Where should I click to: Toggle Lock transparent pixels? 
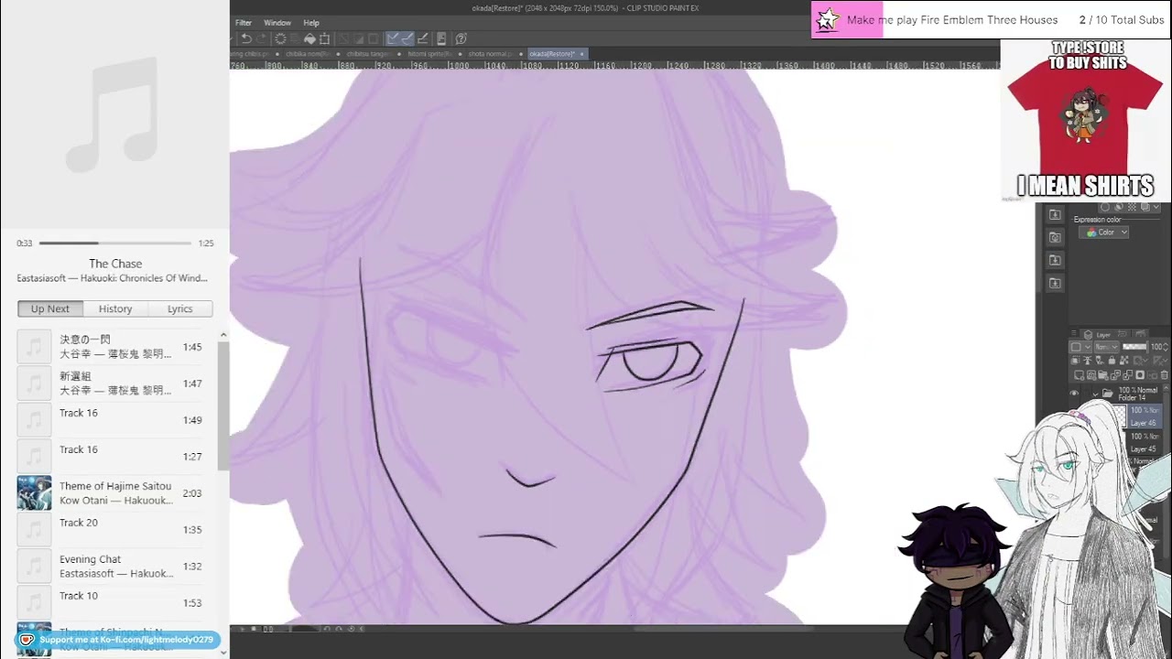click(x=1124, y=360)
